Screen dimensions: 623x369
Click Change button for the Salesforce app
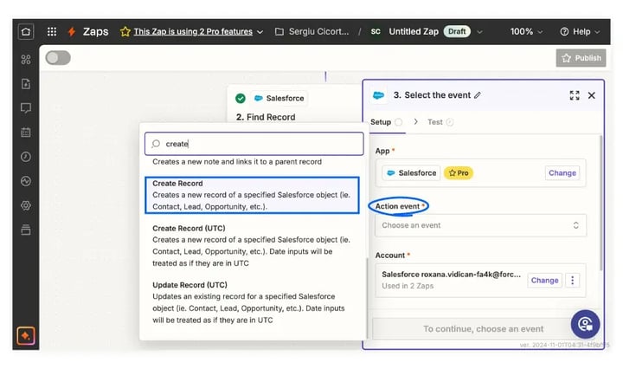point(562,173)
